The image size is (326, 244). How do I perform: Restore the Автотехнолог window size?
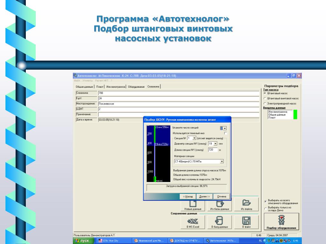pyautogui.click(x=294, y=76)
